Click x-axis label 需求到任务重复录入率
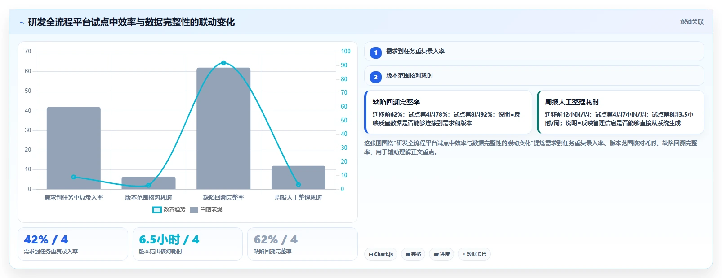The image size is (722, 278). [74, 197]
